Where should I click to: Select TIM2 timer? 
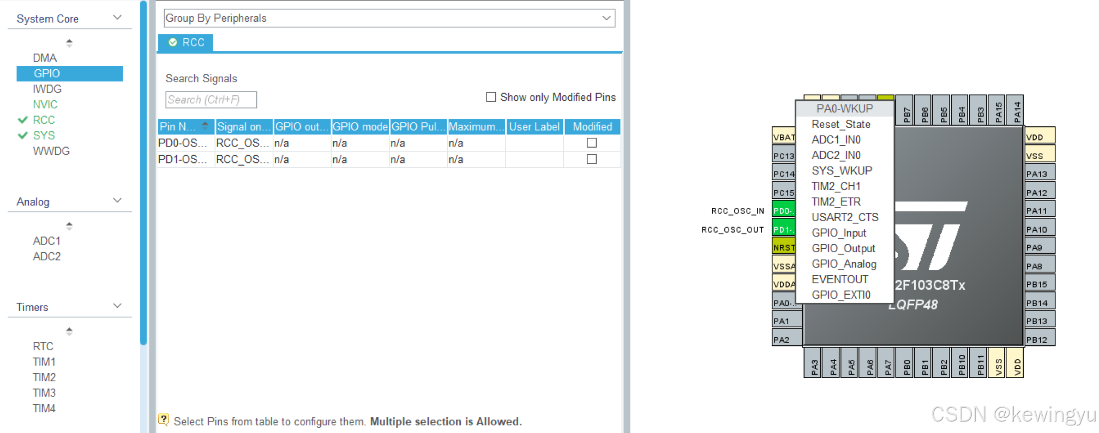pyautogui.click(x=44, y=377)
